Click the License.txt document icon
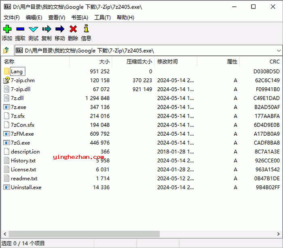The height and width of the screenshot is (248, 283). tap(6, 169)
